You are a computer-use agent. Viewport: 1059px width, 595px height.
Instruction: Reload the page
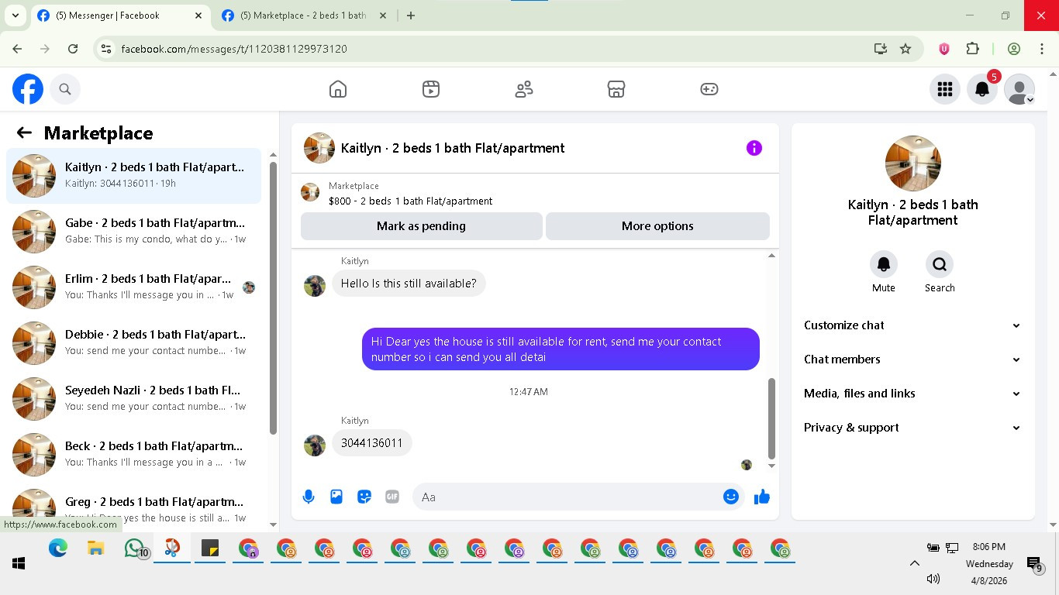click(x=73, y=49)
